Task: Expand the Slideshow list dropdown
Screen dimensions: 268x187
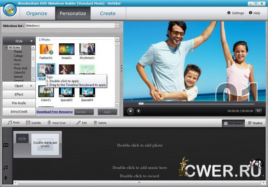Action: coord(117,26)
